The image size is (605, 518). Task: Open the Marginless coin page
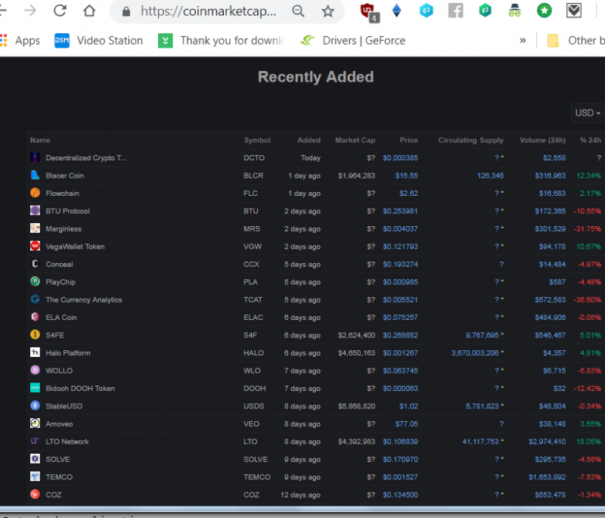64,228
